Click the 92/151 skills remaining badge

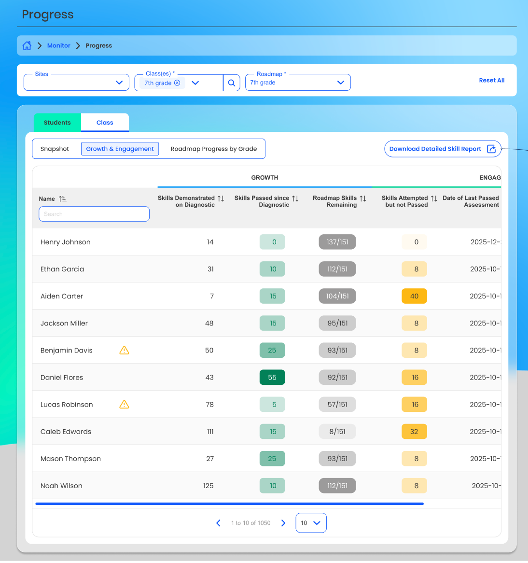coord(337,378)
